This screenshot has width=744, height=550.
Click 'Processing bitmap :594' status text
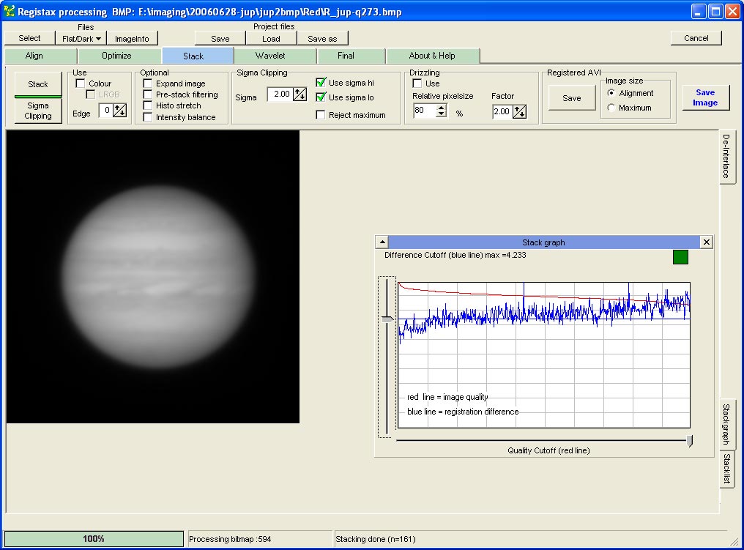230,539
